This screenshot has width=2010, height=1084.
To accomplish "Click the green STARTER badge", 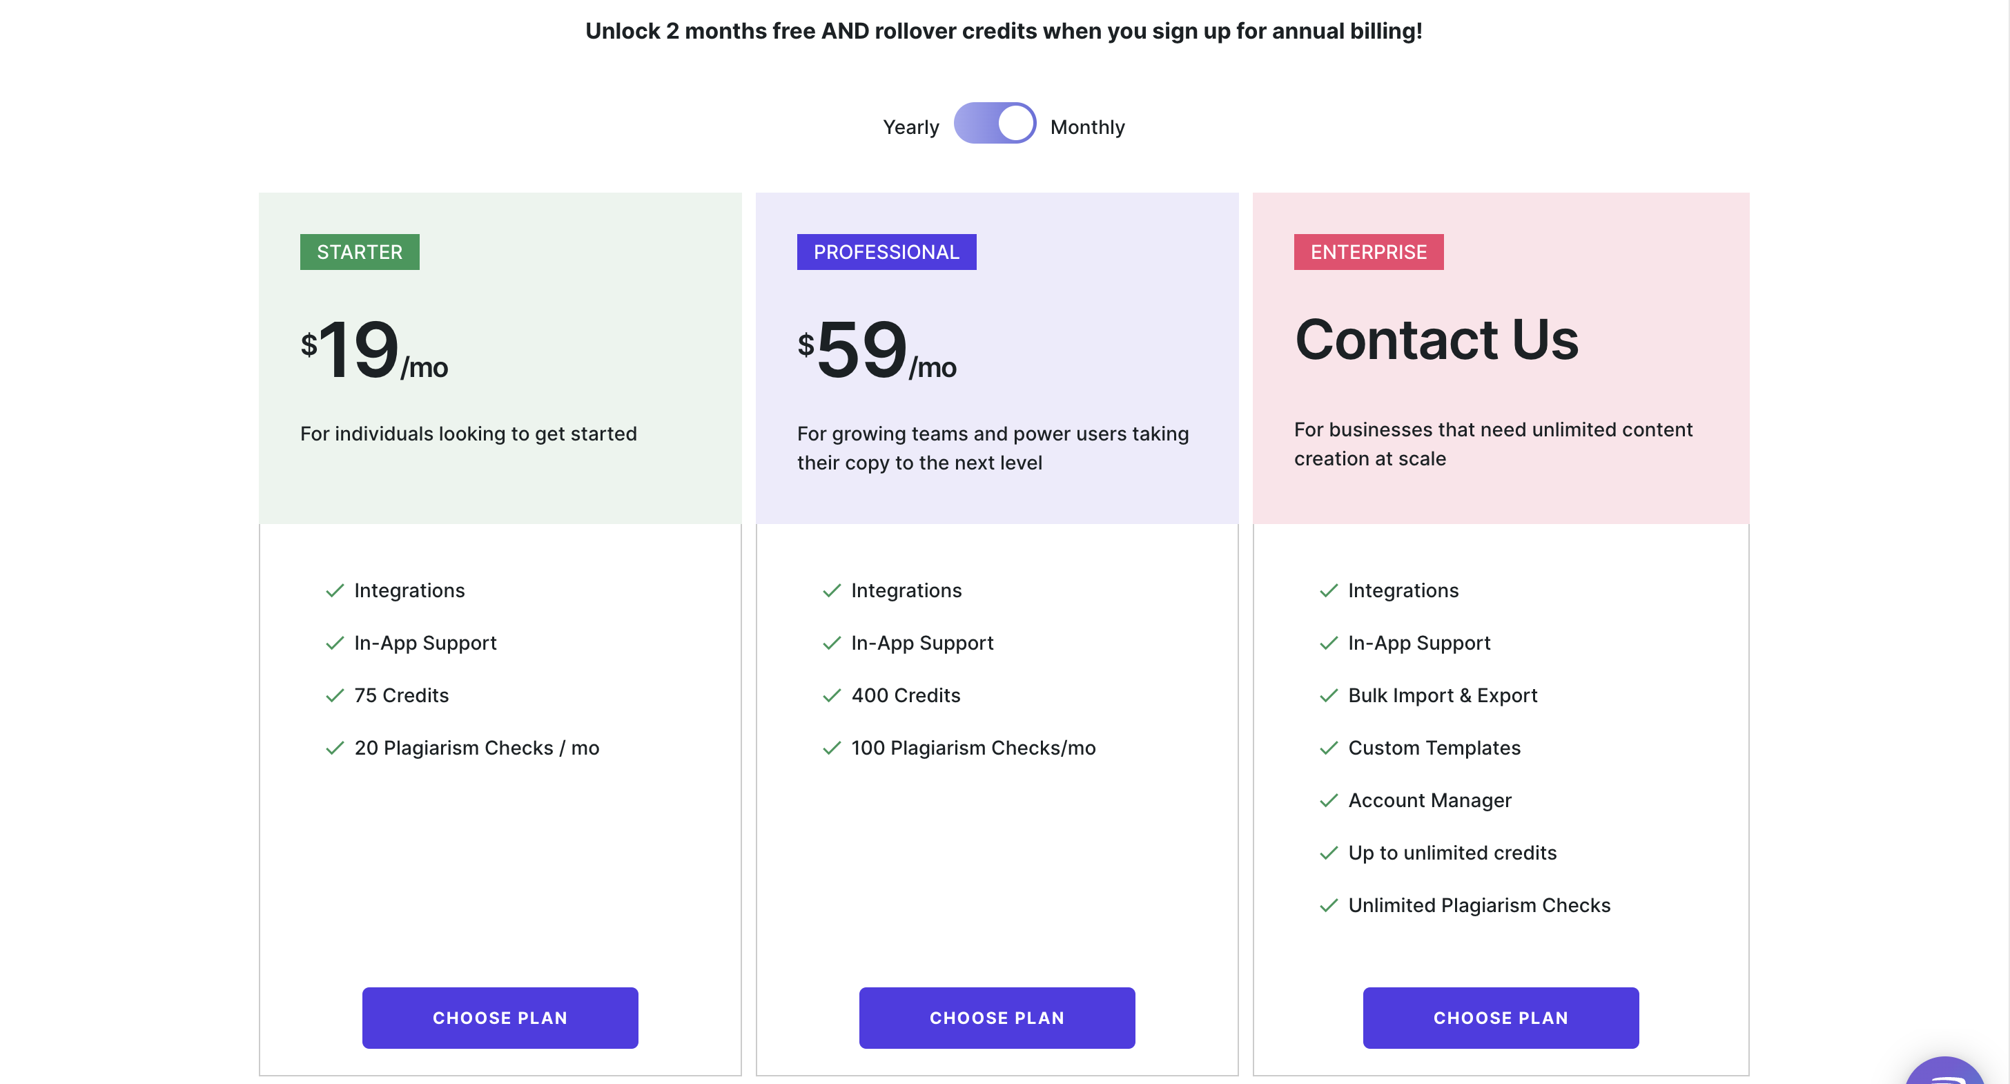I will [360, 252].
